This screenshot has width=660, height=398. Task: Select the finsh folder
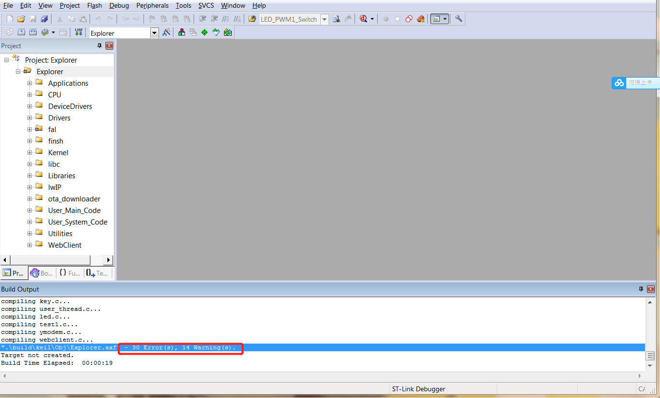click(x=55, y=141)
